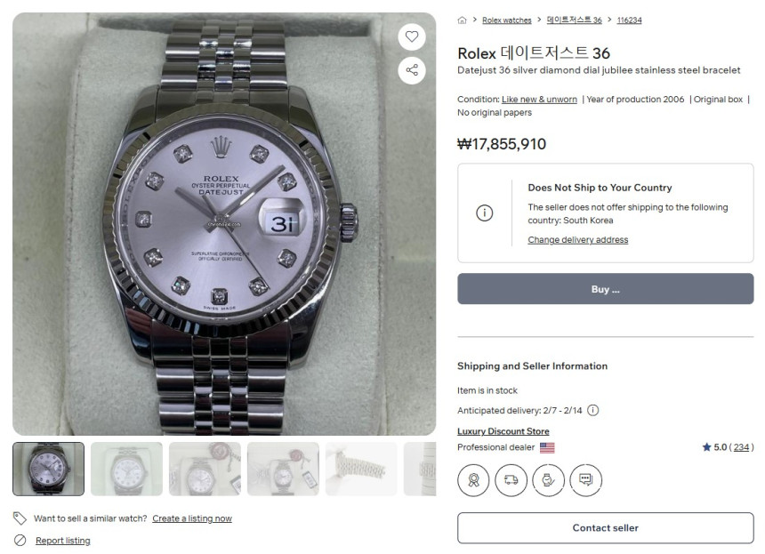This screenshot has height=554, width=765.
Task: Open the Like new & unworn condition link
Action: pyautogui.click(x=539, y=100)
